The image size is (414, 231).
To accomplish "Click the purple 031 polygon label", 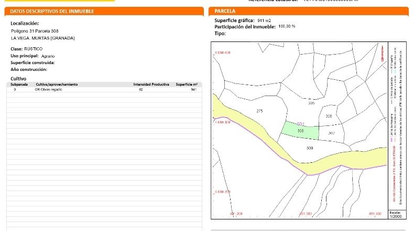I will [300, 124].
